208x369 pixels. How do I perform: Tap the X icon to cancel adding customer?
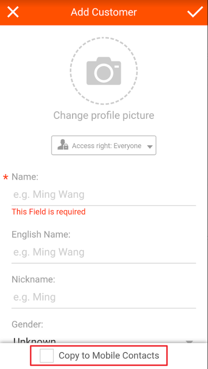click(x=13, y=12)
